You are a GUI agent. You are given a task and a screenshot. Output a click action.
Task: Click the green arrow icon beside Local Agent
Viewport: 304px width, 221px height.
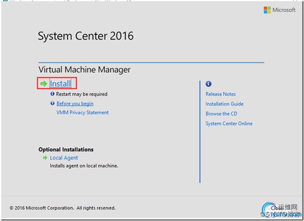(x=45, y=158)
